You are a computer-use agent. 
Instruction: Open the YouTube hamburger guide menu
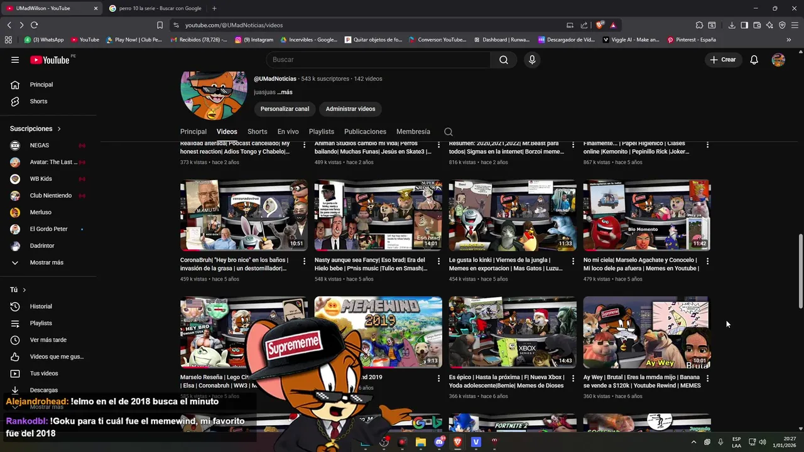15,60
